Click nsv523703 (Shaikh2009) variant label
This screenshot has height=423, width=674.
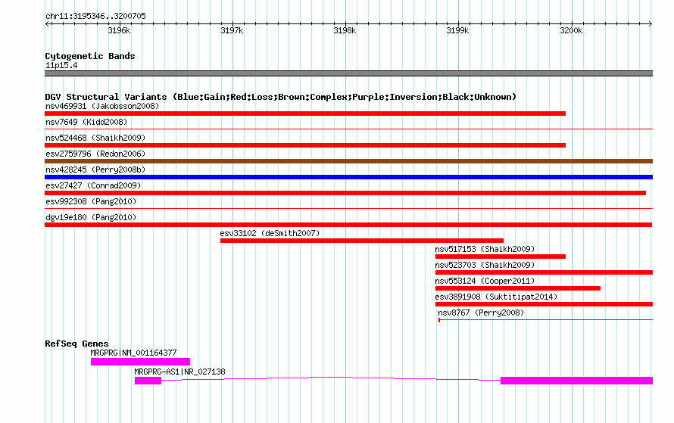point(485,265)
